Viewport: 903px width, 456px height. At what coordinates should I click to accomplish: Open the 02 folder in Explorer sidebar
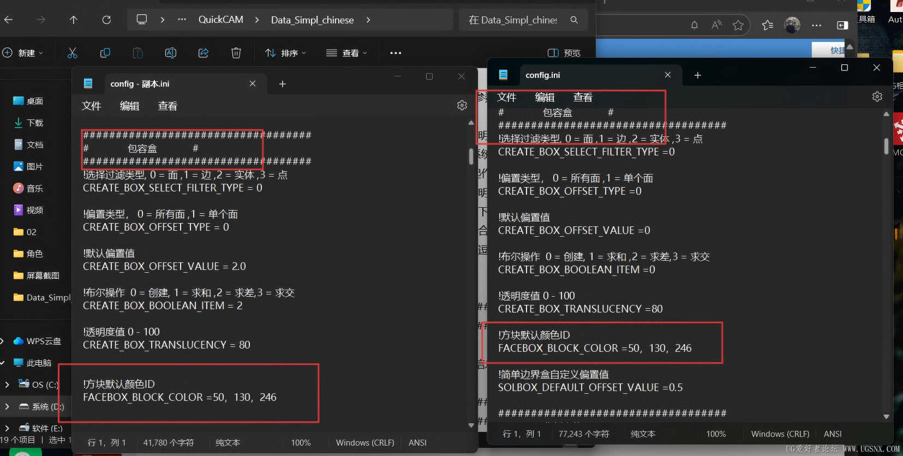pos(25,232)
